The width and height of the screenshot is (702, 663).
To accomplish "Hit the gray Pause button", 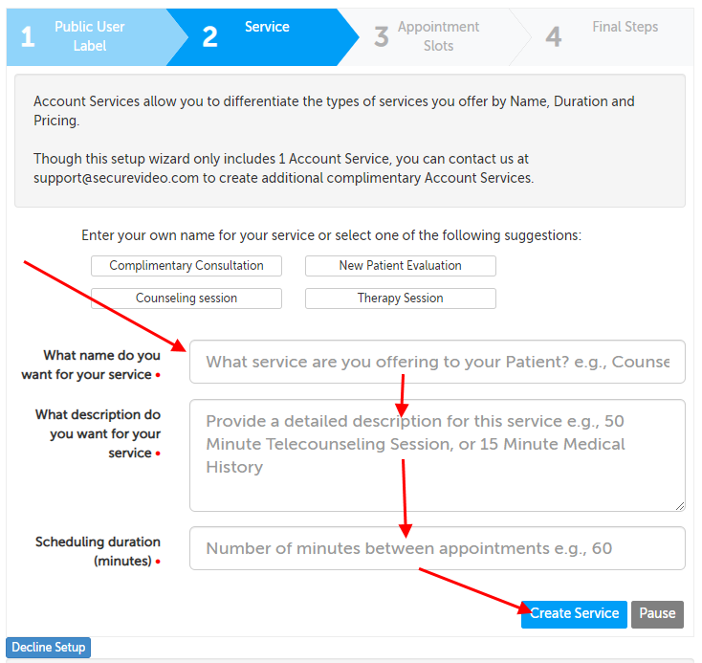I will pos(657,614).
